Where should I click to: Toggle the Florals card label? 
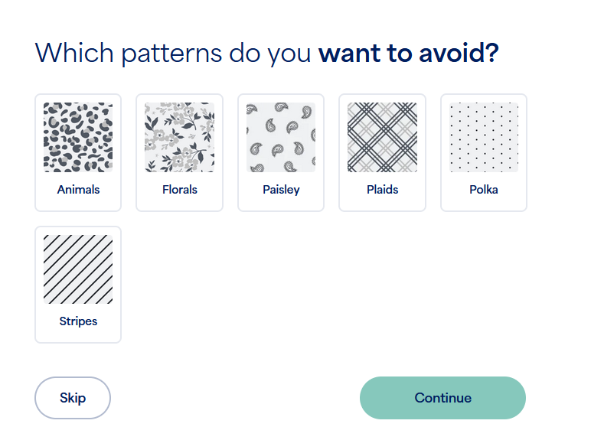180,189
